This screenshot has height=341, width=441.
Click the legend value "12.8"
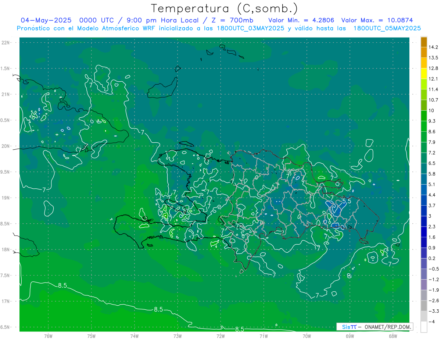click(x=434, y=68)
